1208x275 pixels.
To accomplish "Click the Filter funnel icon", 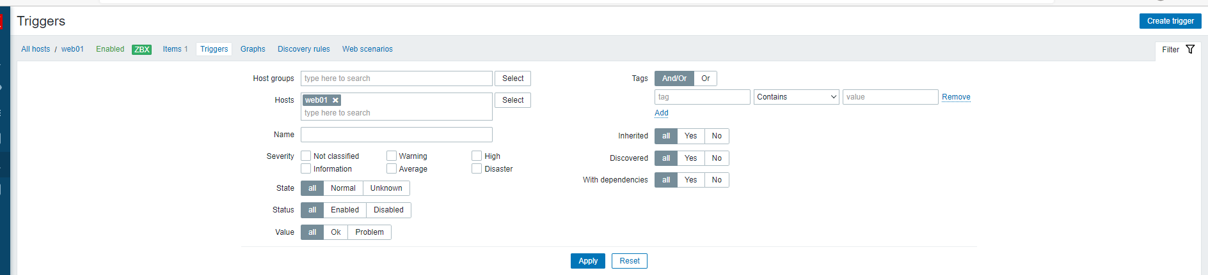I will [1189, 49].
